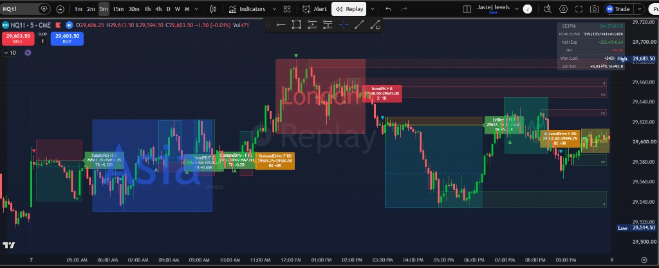Open the candlestick chart type menu

point(213,9)
